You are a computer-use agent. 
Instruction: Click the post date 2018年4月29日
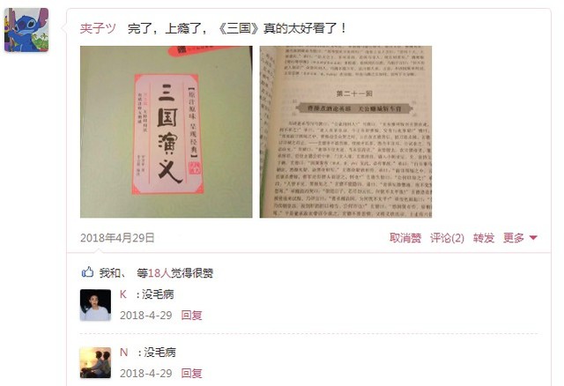[117, 238]
